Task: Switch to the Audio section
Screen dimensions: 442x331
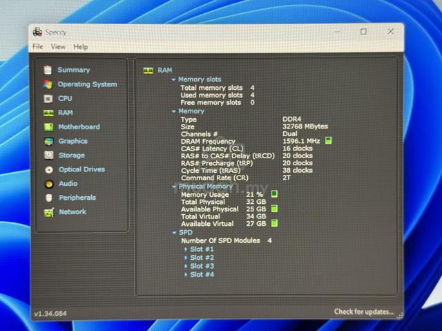Action: click(68, 184)
